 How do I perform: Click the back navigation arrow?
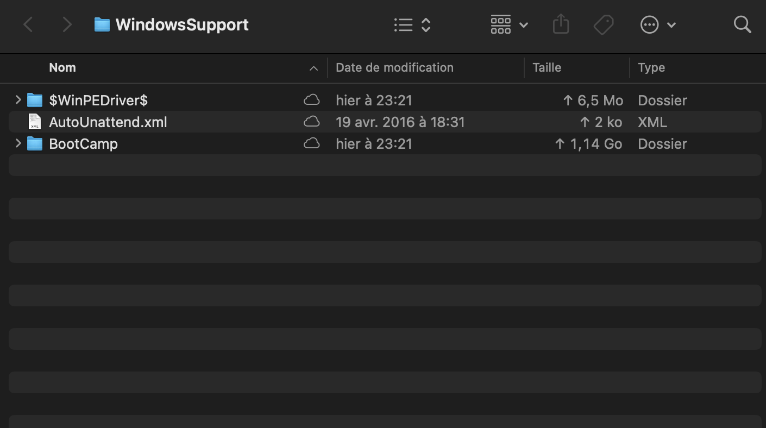[28, 24]
